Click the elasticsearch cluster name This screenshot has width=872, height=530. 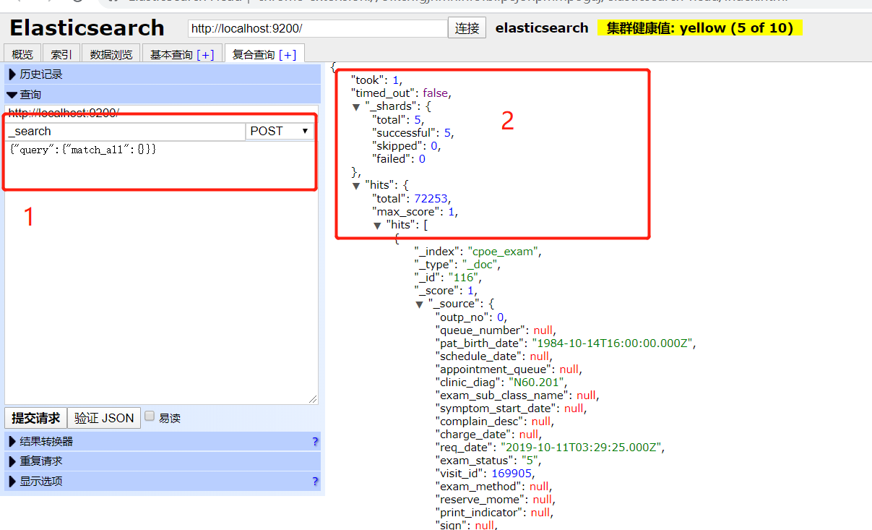[542, 28]
